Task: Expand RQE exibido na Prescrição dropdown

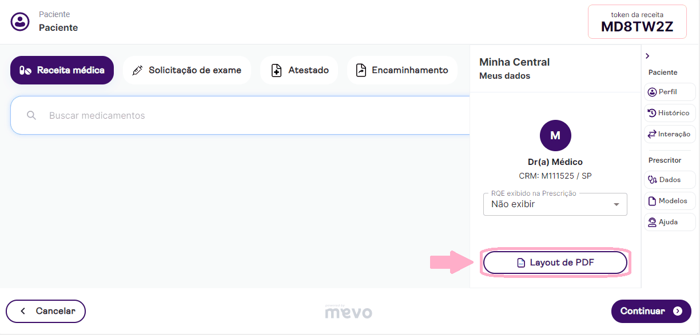Action: (549, 204)
